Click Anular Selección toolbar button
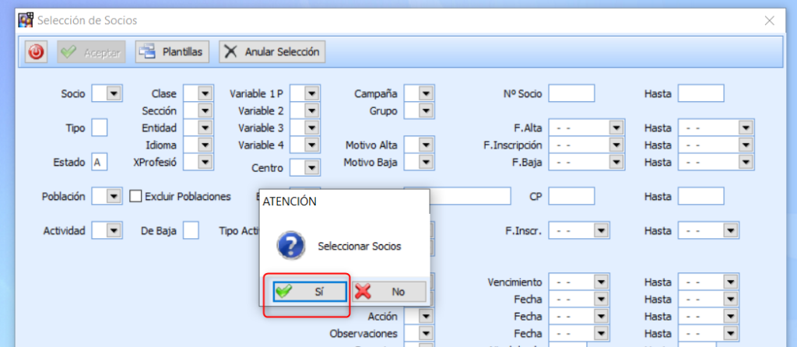 coord(272,52)
